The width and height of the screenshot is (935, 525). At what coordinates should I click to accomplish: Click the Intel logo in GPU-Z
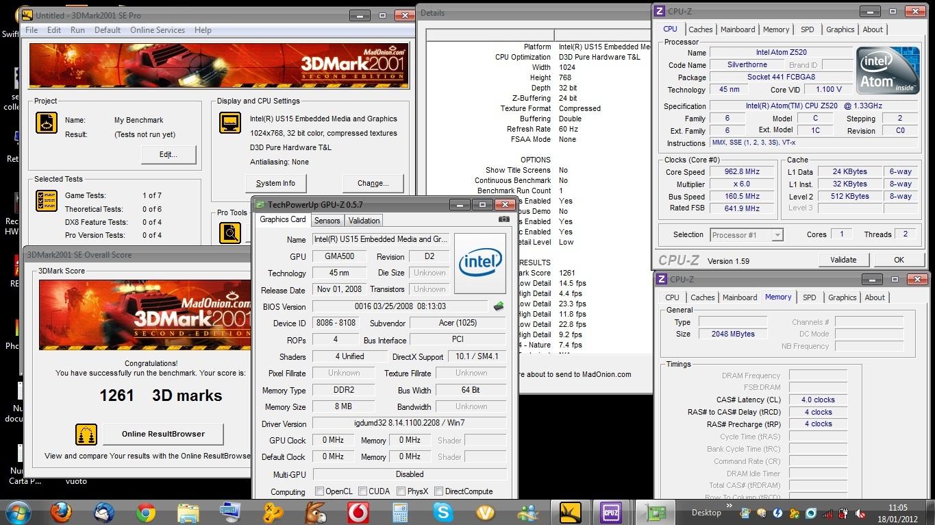pyautogui.click(x=480, y=263)
